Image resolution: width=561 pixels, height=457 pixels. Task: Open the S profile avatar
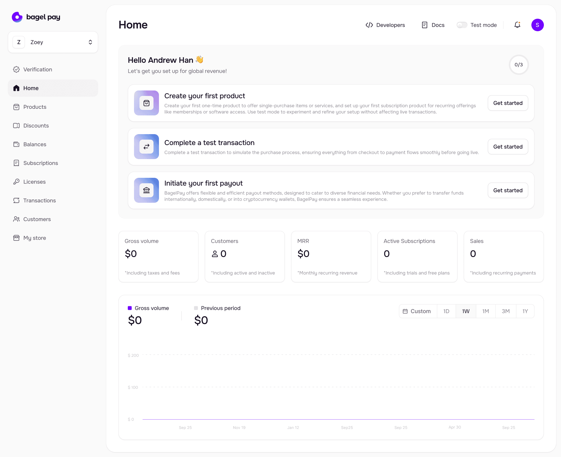(x=538, y=25)
